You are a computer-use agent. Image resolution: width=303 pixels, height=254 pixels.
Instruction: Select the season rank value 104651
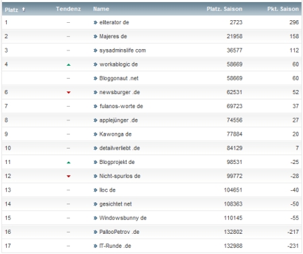click(x=233, y=190)
